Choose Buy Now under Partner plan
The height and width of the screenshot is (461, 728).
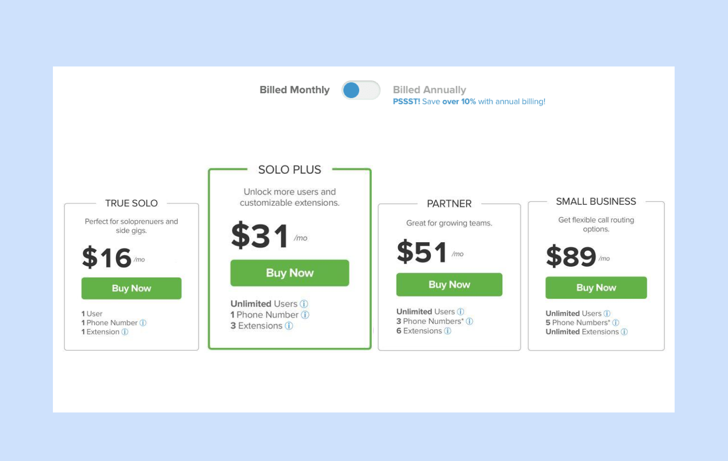449,285
